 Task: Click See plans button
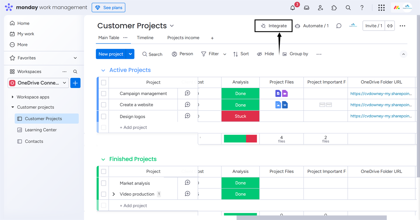click(108, 8)
